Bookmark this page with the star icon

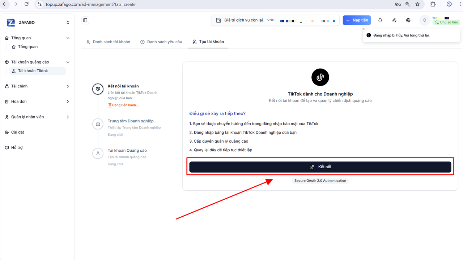417,4
